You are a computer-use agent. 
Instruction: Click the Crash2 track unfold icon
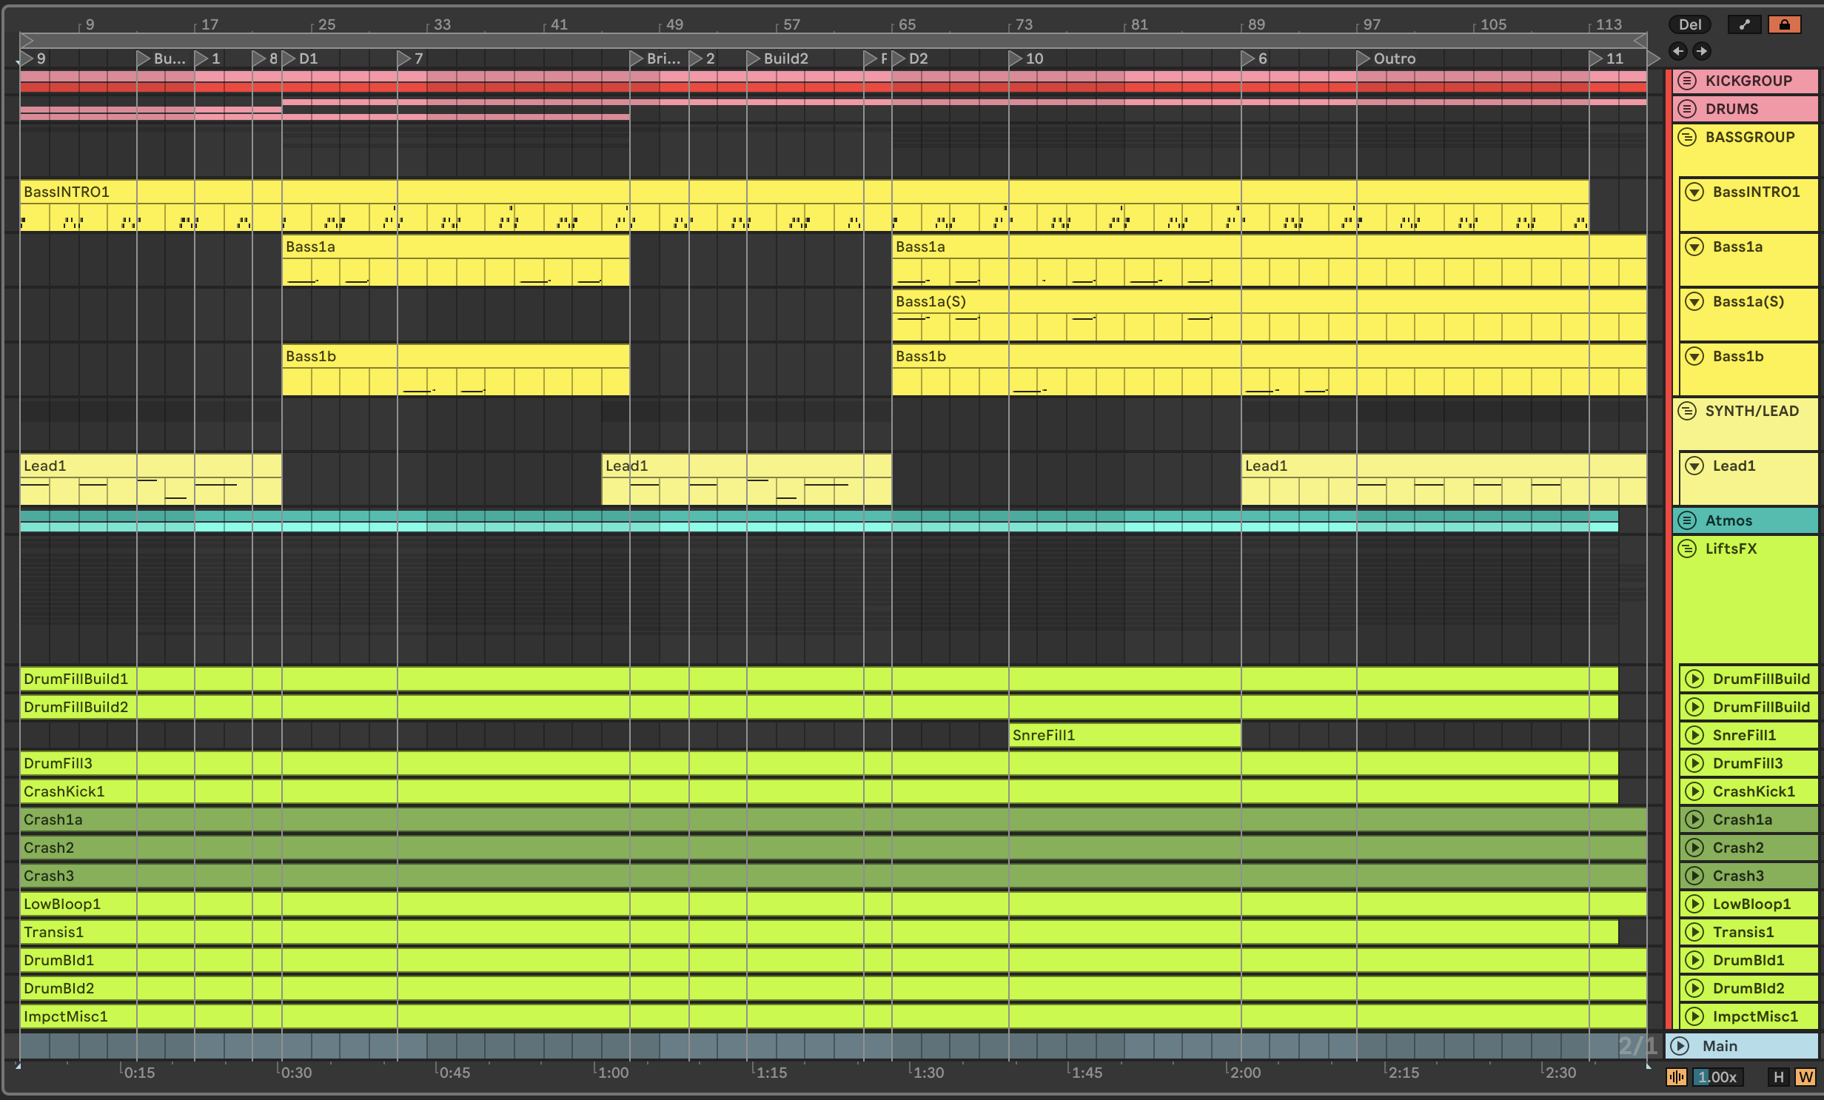(x=1694, y=848)
